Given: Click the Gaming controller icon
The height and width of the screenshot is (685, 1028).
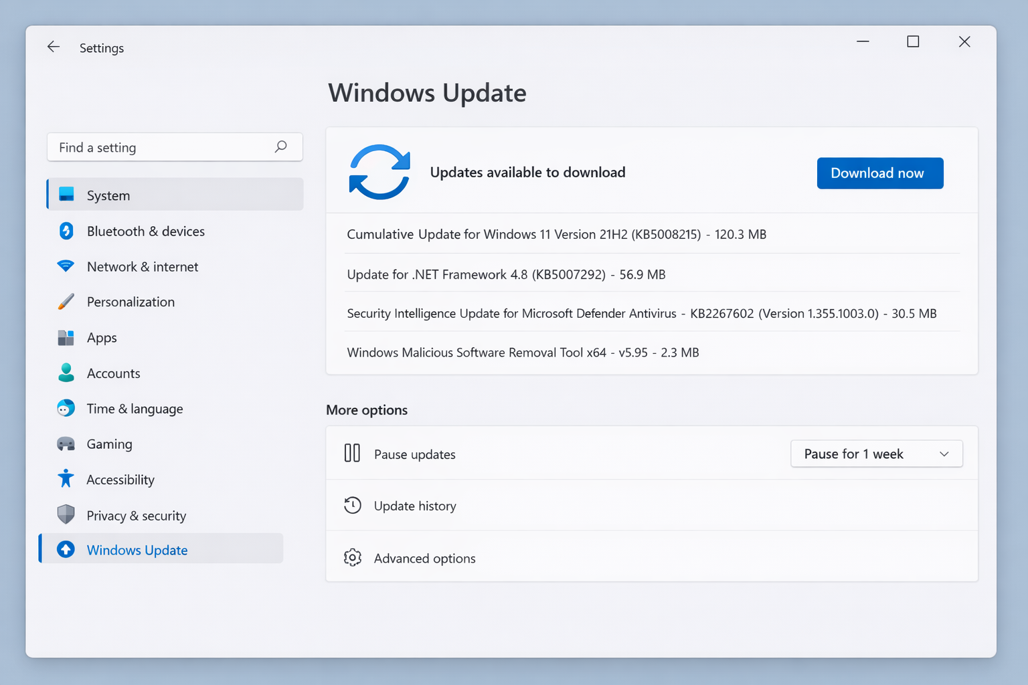Looking at the screenshot, I should click(66, 444).
